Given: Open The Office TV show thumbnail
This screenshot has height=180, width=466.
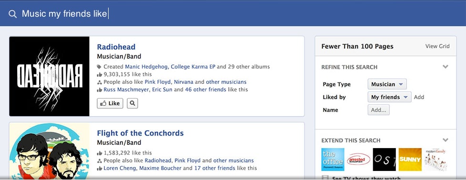Looking at the screenshot, I should point(333,160).
